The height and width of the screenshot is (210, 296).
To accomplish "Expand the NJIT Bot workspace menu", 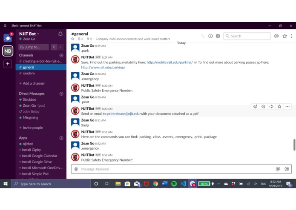I will click(x=29, y=34).
